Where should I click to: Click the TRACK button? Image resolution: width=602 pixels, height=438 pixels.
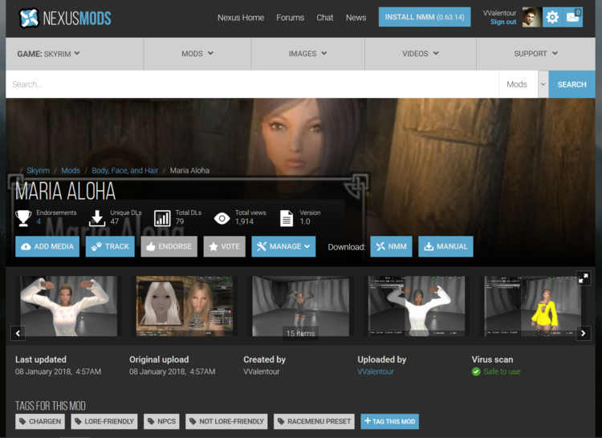(110, 246)
